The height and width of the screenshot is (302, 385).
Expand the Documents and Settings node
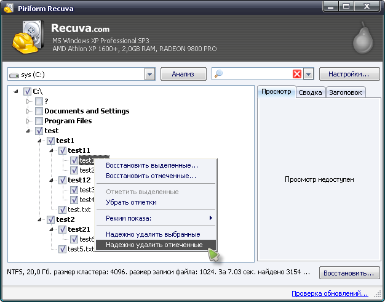[28, 112]
